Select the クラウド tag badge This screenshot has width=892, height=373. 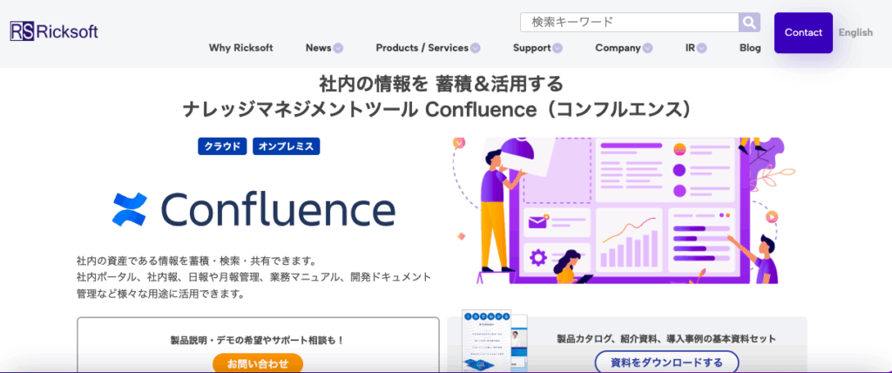coord(222,146)
